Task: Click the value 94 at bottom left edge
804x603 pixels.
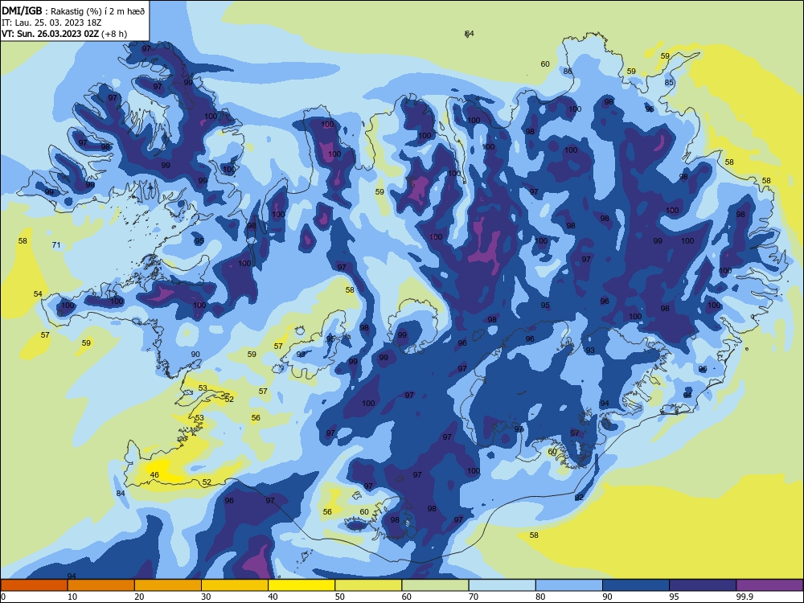Action: point(72,576)
